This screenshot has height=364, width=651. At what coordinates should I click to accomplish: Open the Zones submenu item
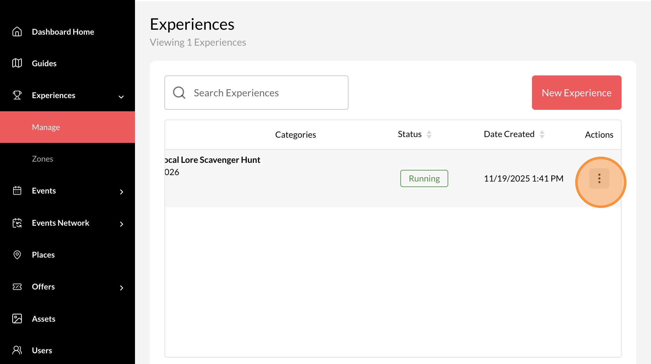43,159
